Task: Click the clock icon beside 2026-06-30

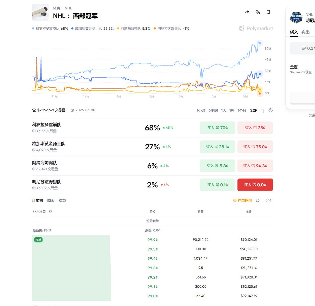Action: click(72, 110)
